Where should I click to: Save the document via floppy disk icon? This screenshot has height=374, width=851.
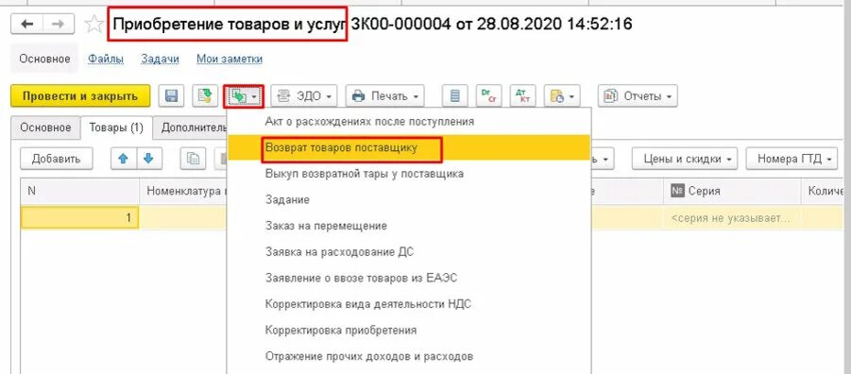coord(172,96)
